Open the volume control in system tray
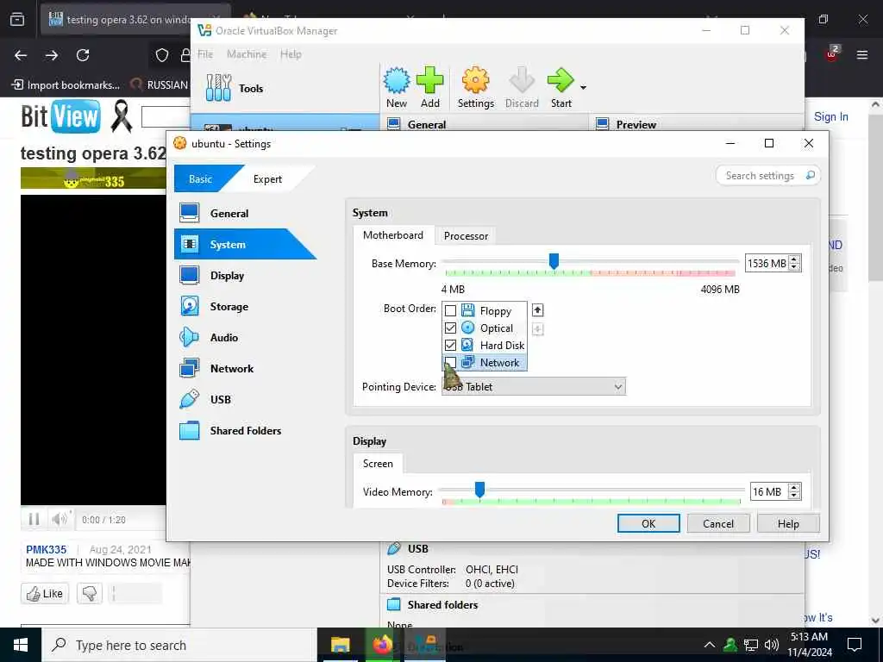Image resolution: width=883 pixels, height=662 pixels. [772, 645]
